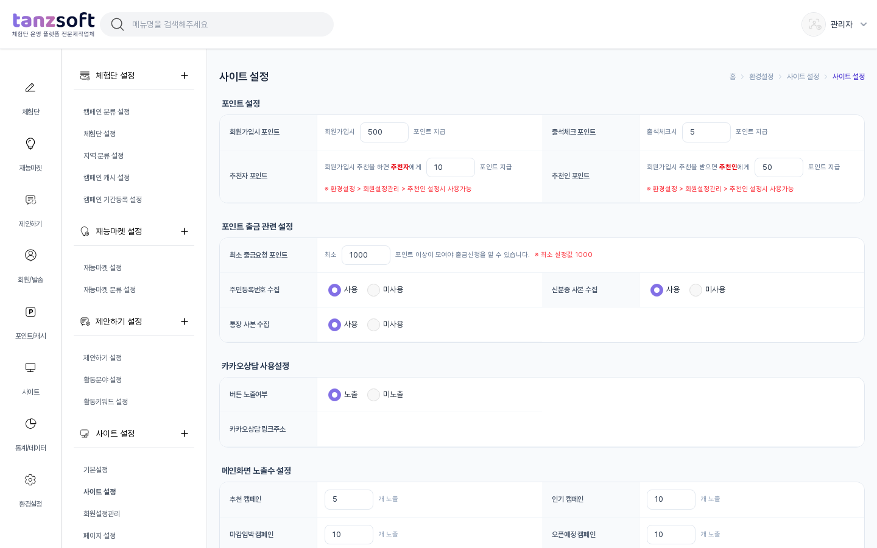Screen dimensions: 877x548
Task: Expand the 체험단 설정 plus button
Action: coord(185,76)
